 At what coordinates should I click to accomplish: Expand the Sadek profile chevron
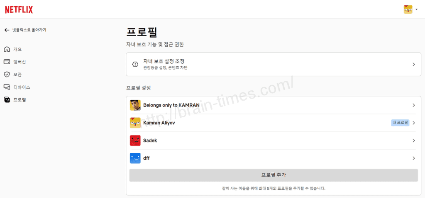(413, 140)
